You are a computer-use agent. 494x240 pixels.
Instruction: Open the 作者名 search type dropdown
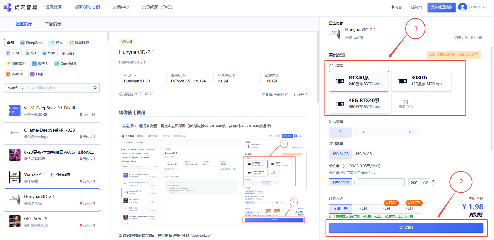[16, 88]
